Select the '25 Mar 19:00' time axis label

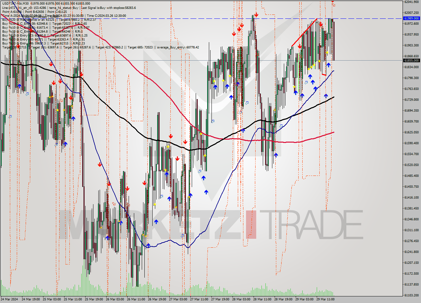point(93,300)
